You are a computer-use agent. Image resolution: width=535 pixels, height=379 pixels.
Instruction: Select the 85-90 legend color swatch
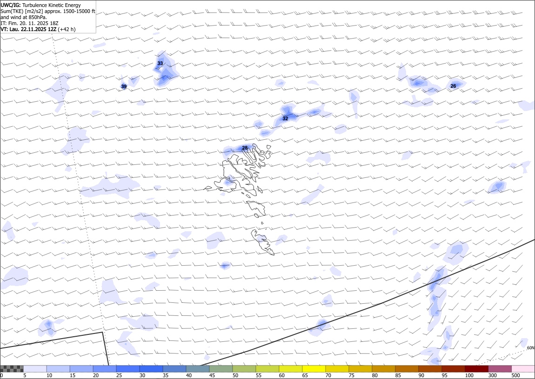407,369
